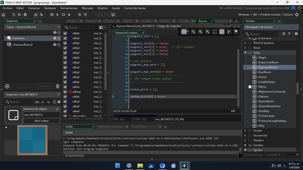Viewport: 303px width, 170px height.
Task: Expand the Scripts folder in asset browser
Action: click(245, 131)
